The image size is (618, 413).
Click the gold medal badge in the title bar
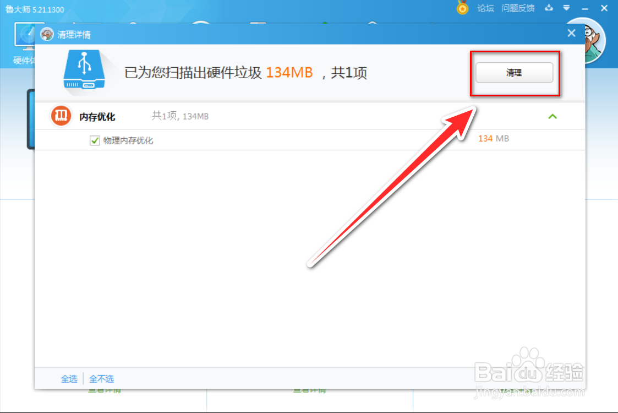click(462, 8)
